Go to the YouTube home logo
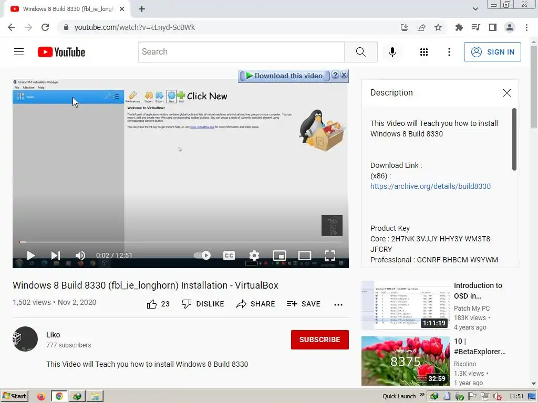Screen dimensions: 538x403 pyautogui.click(x=61, y=52)
